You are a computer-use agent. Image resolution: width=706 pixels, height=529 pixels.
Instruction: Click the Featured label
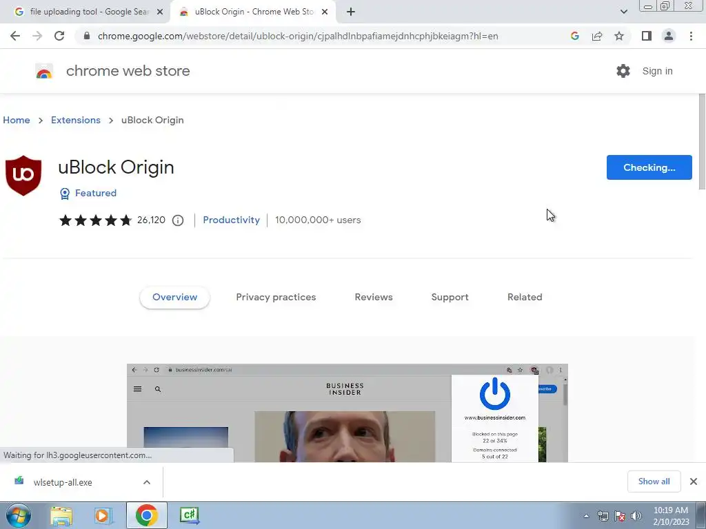96,193
